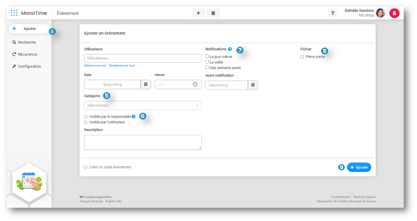Open the Utilisateurs selection field

point(142,58)
